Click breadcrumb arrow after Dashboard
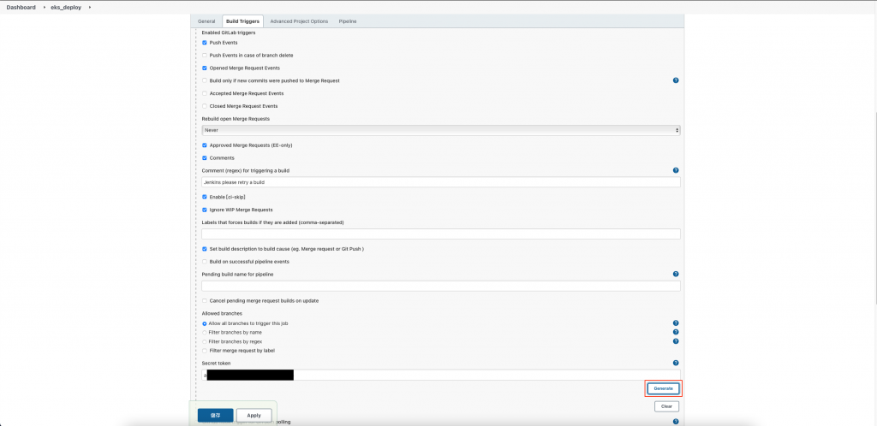Image resolution: width=877 pixels, height=426 pixels. tap(44, 7)
